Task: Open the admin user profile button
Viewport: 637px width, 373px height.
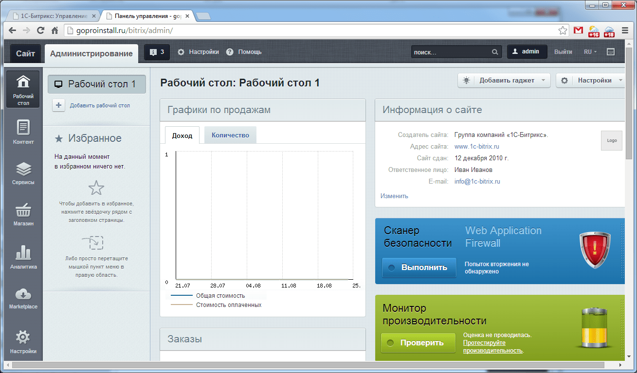Action: click(527, 52)
